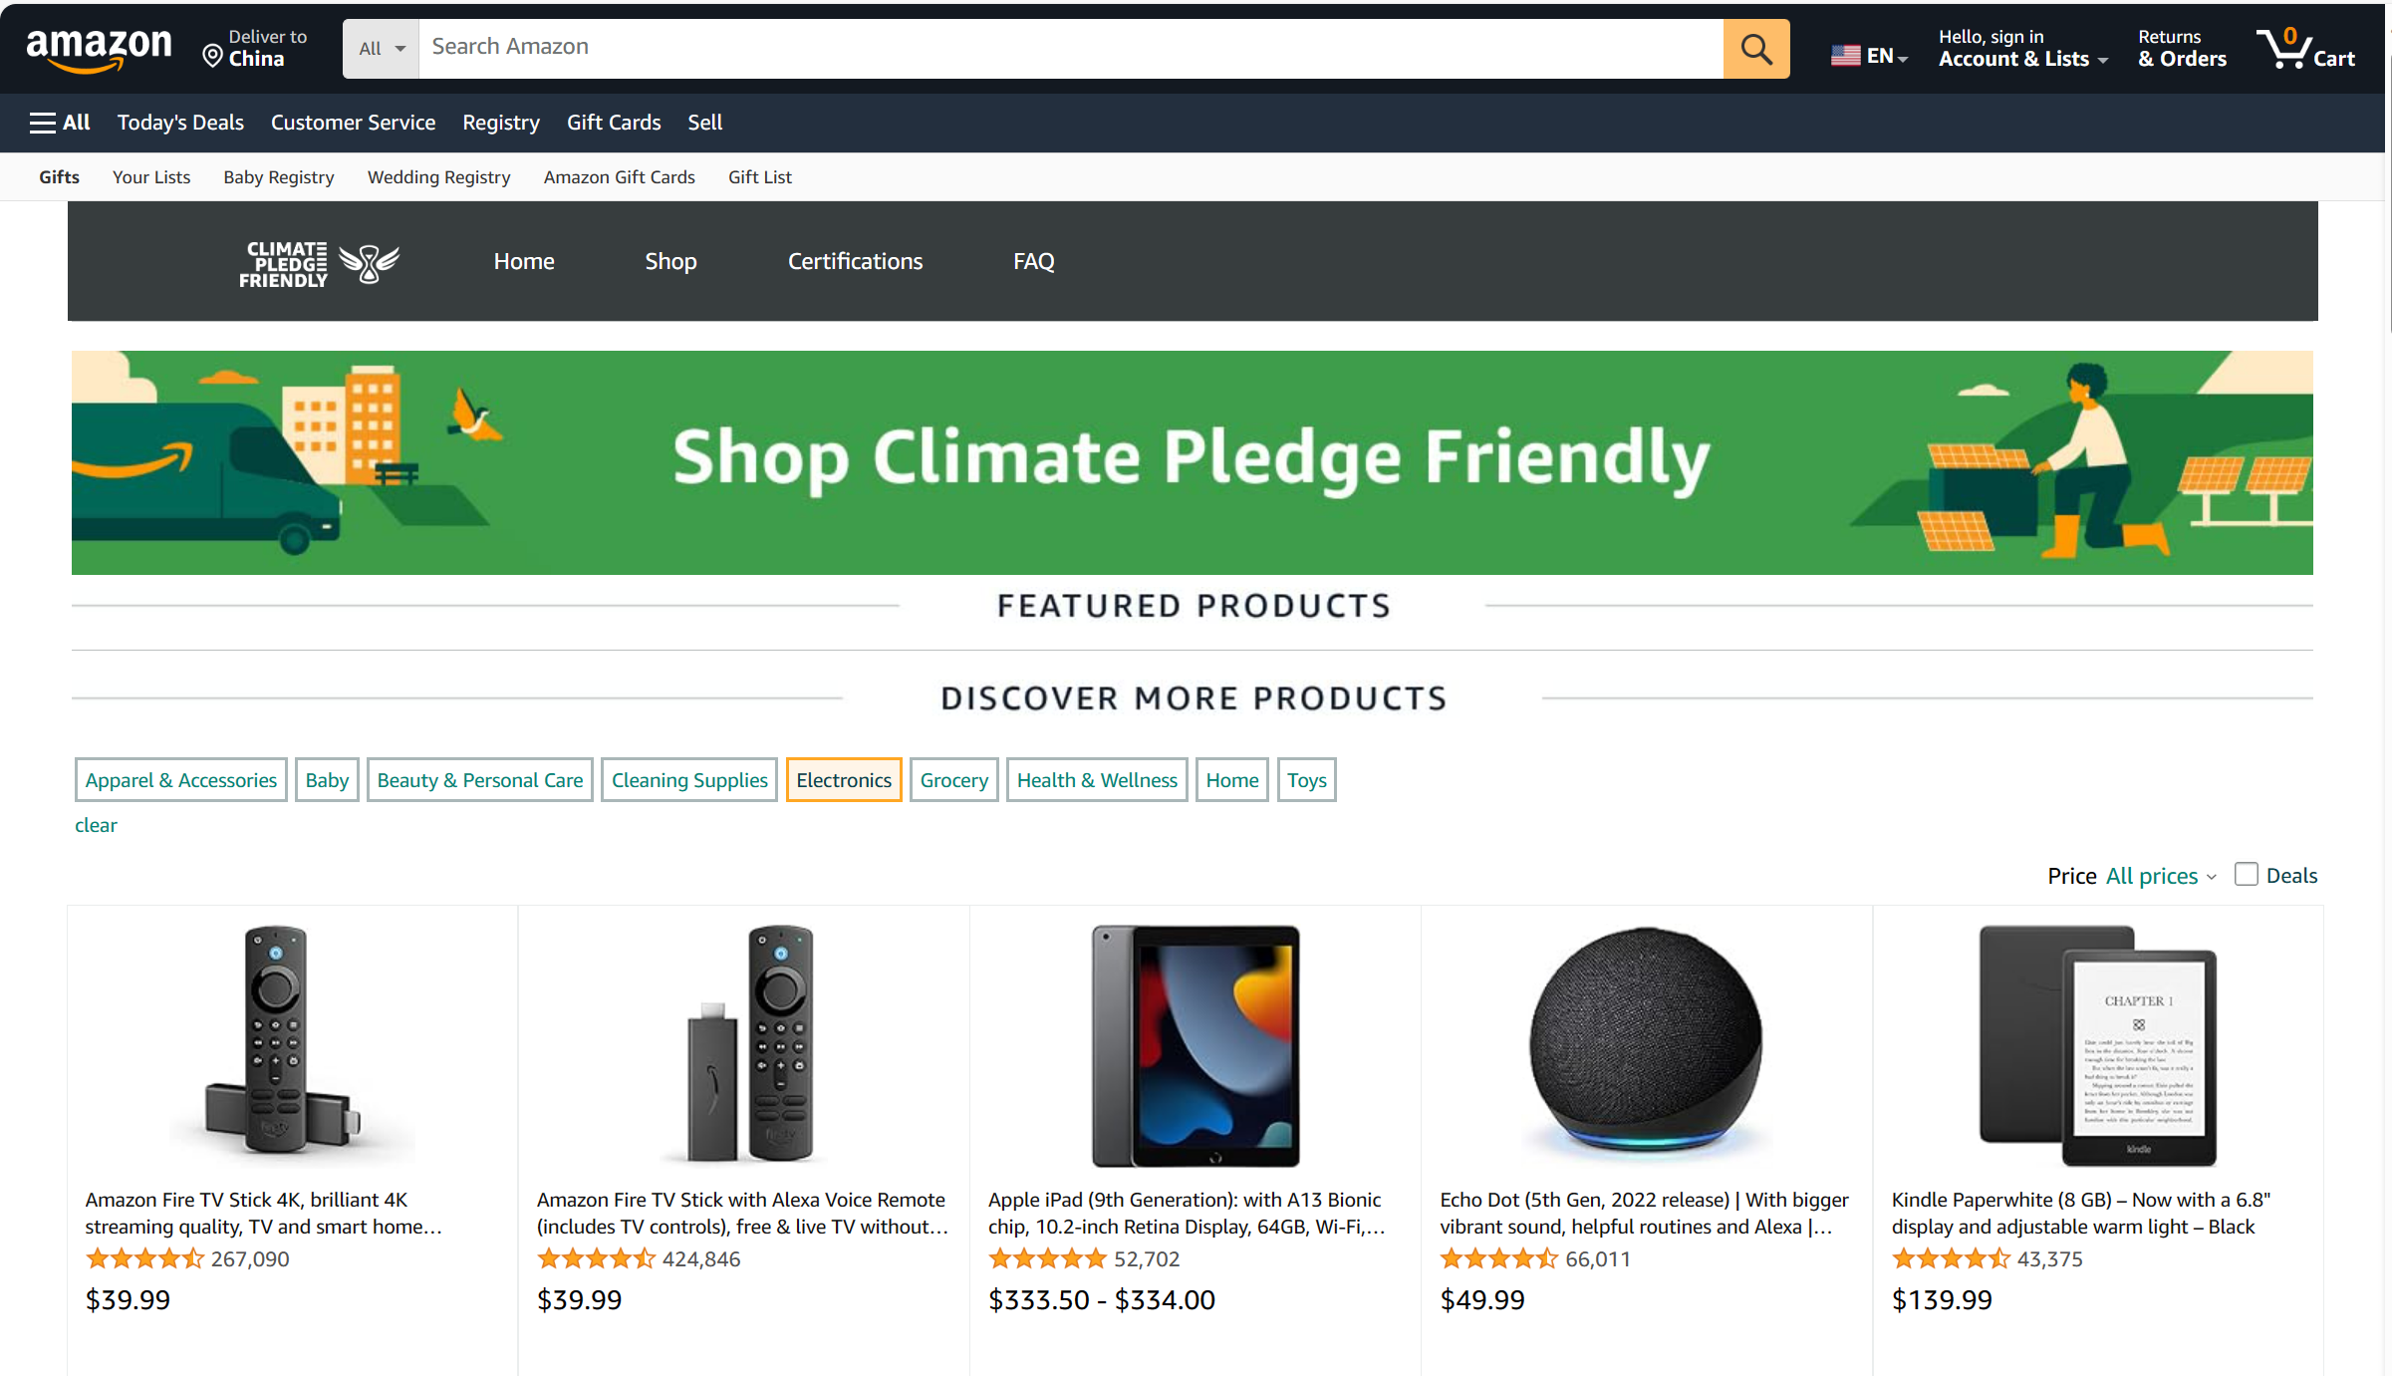This screenshot has width=2392, height=1376.
Task: Click the orange search magnifier button
Action: pos(1755,48)
